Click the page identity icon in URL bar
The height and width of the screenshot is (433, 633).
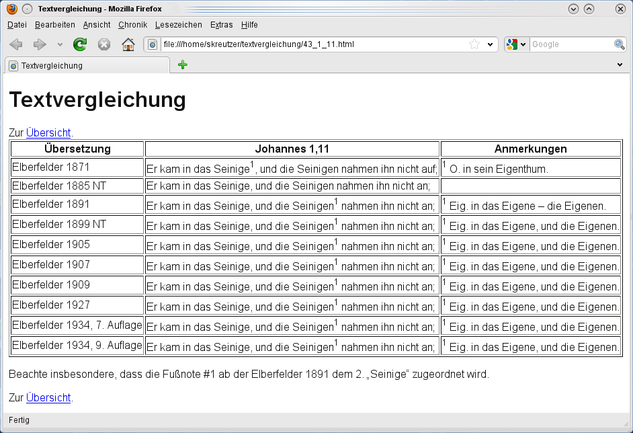coord(153,44)
